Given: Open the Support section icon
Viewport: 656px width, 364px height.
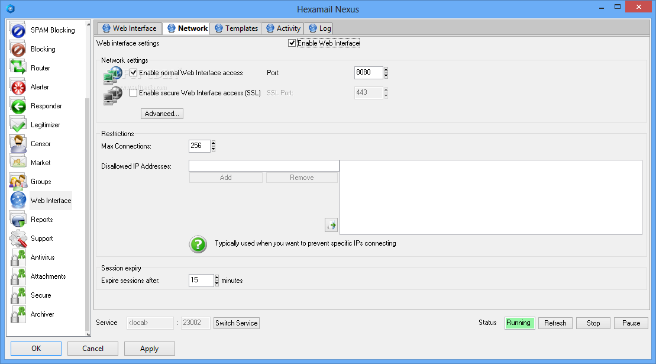Looking at the screenshot, I should pos(18,239).
